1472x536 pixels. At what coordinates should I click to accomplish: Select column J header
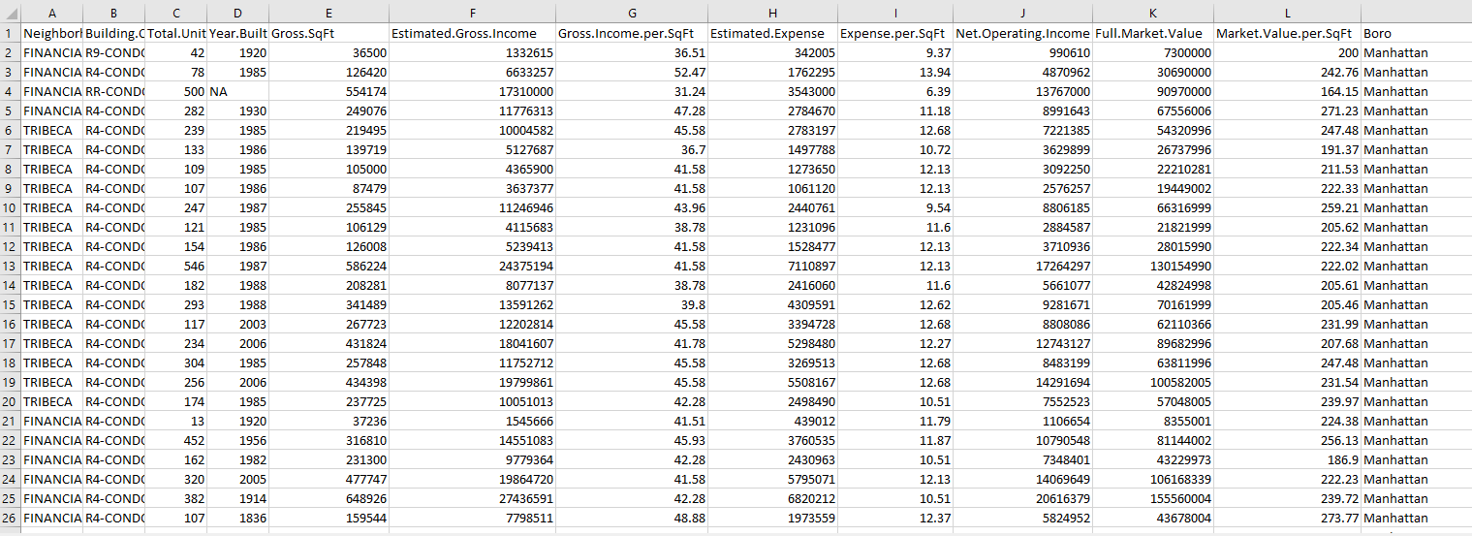1022,14
